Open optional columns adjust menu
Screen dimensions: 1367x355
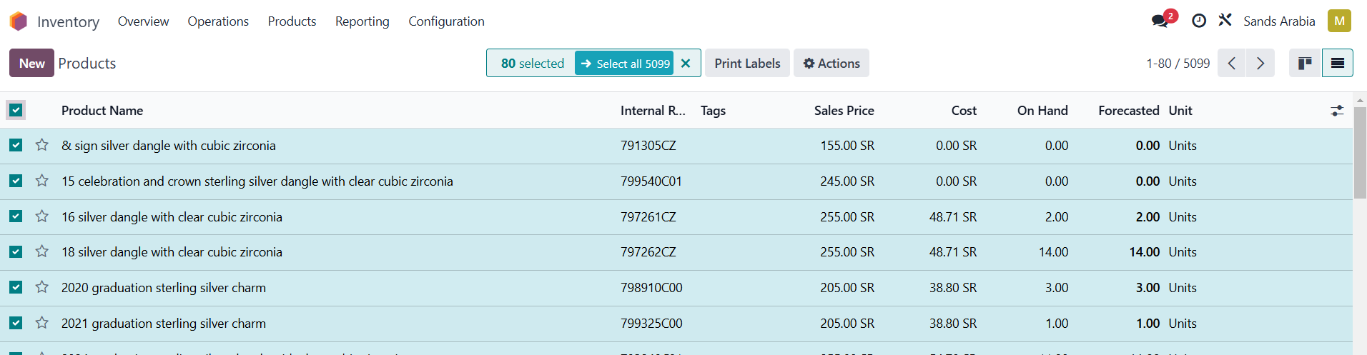1337,111
